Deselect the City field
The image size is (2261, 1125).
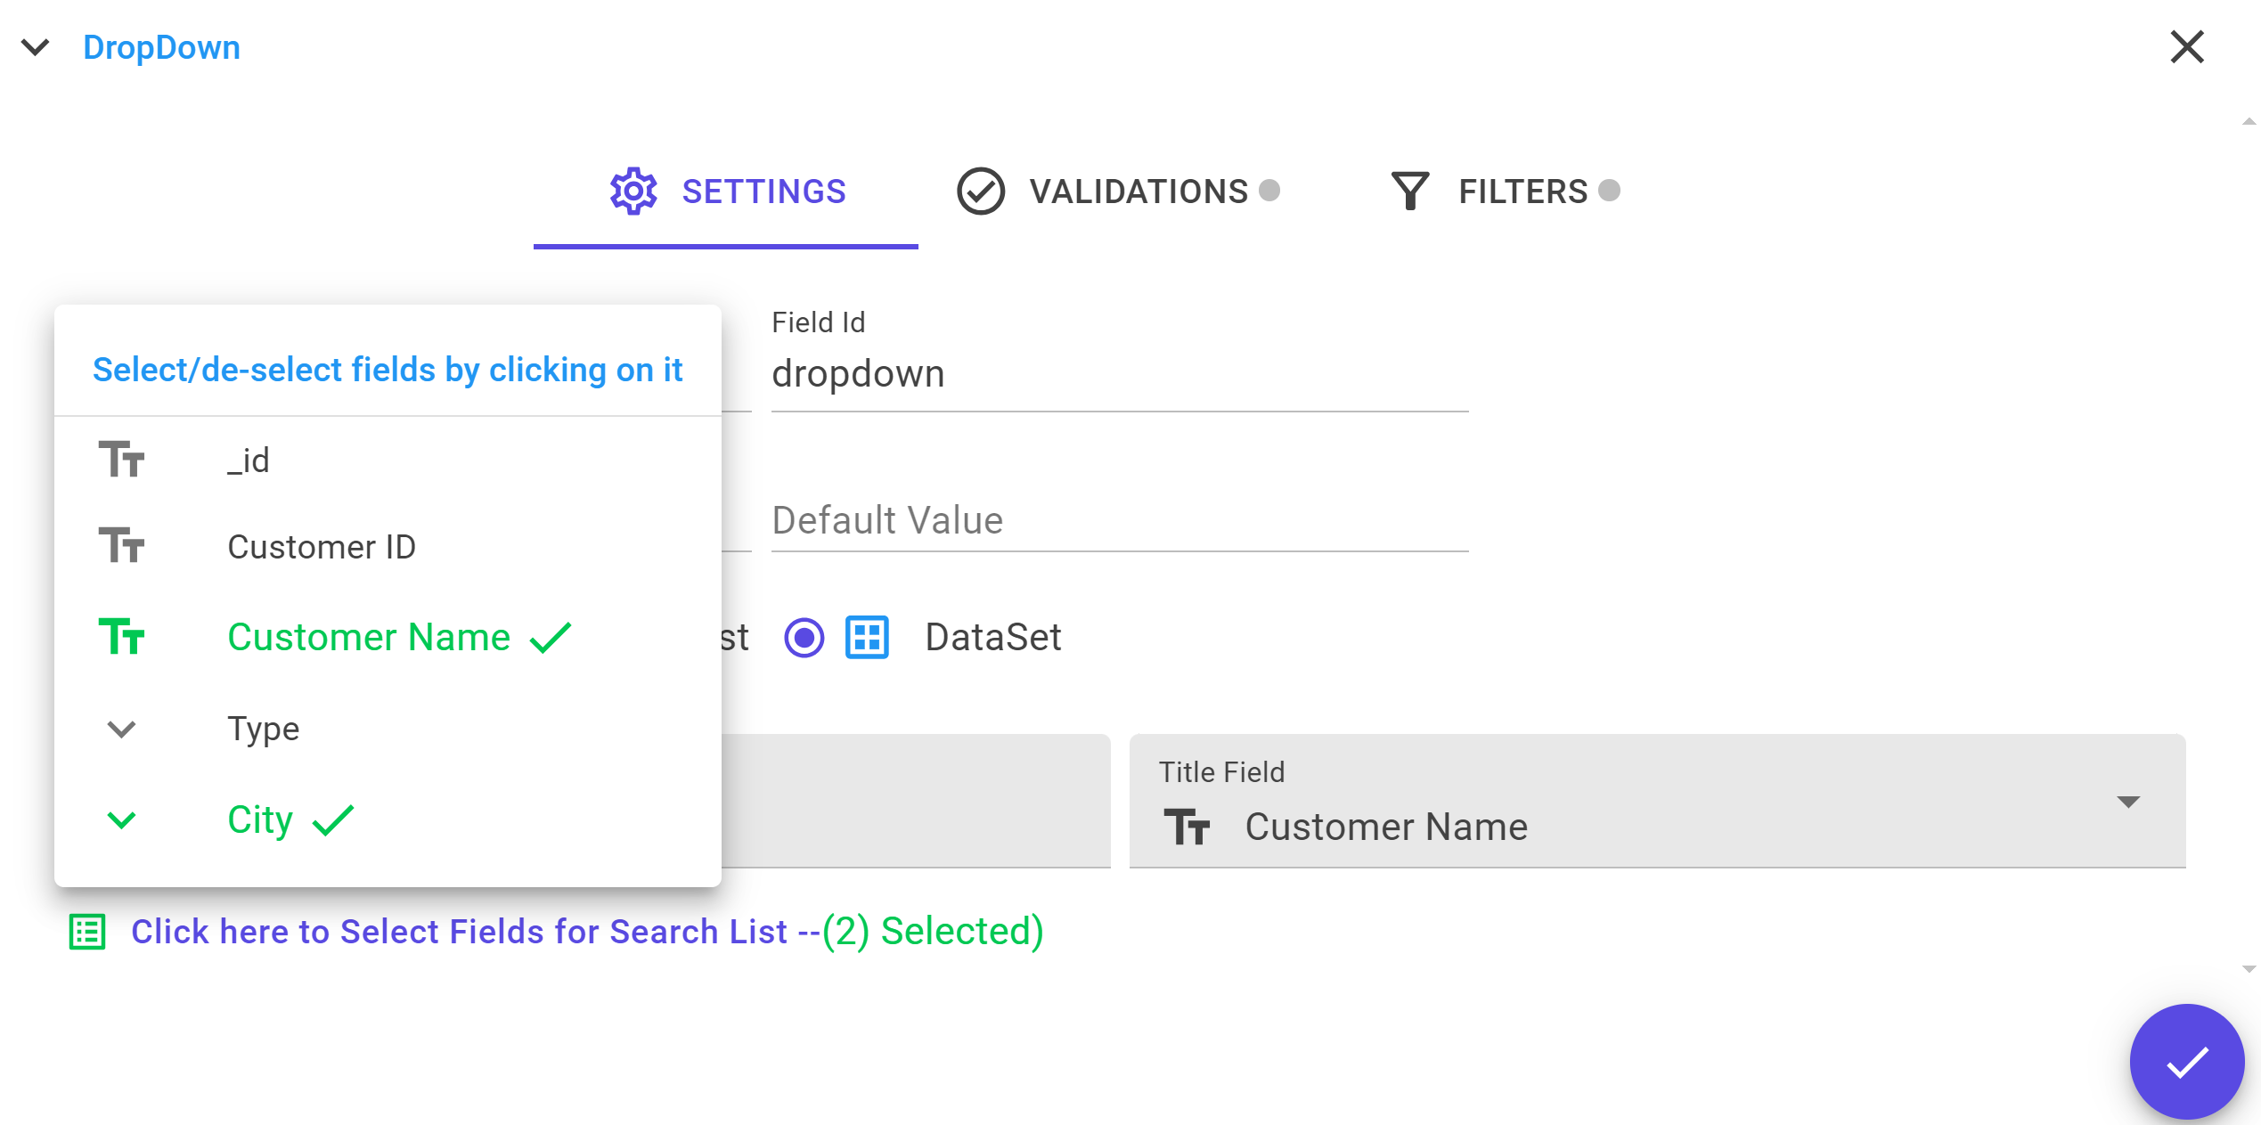[388, 819]
